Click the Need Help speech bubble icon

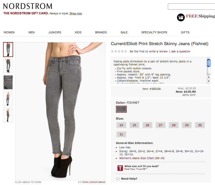pyautogui.click(x=118, y=179)
